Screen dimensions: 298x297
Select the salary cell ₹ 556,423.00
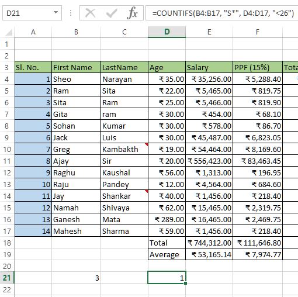click(x=209, y=161)
